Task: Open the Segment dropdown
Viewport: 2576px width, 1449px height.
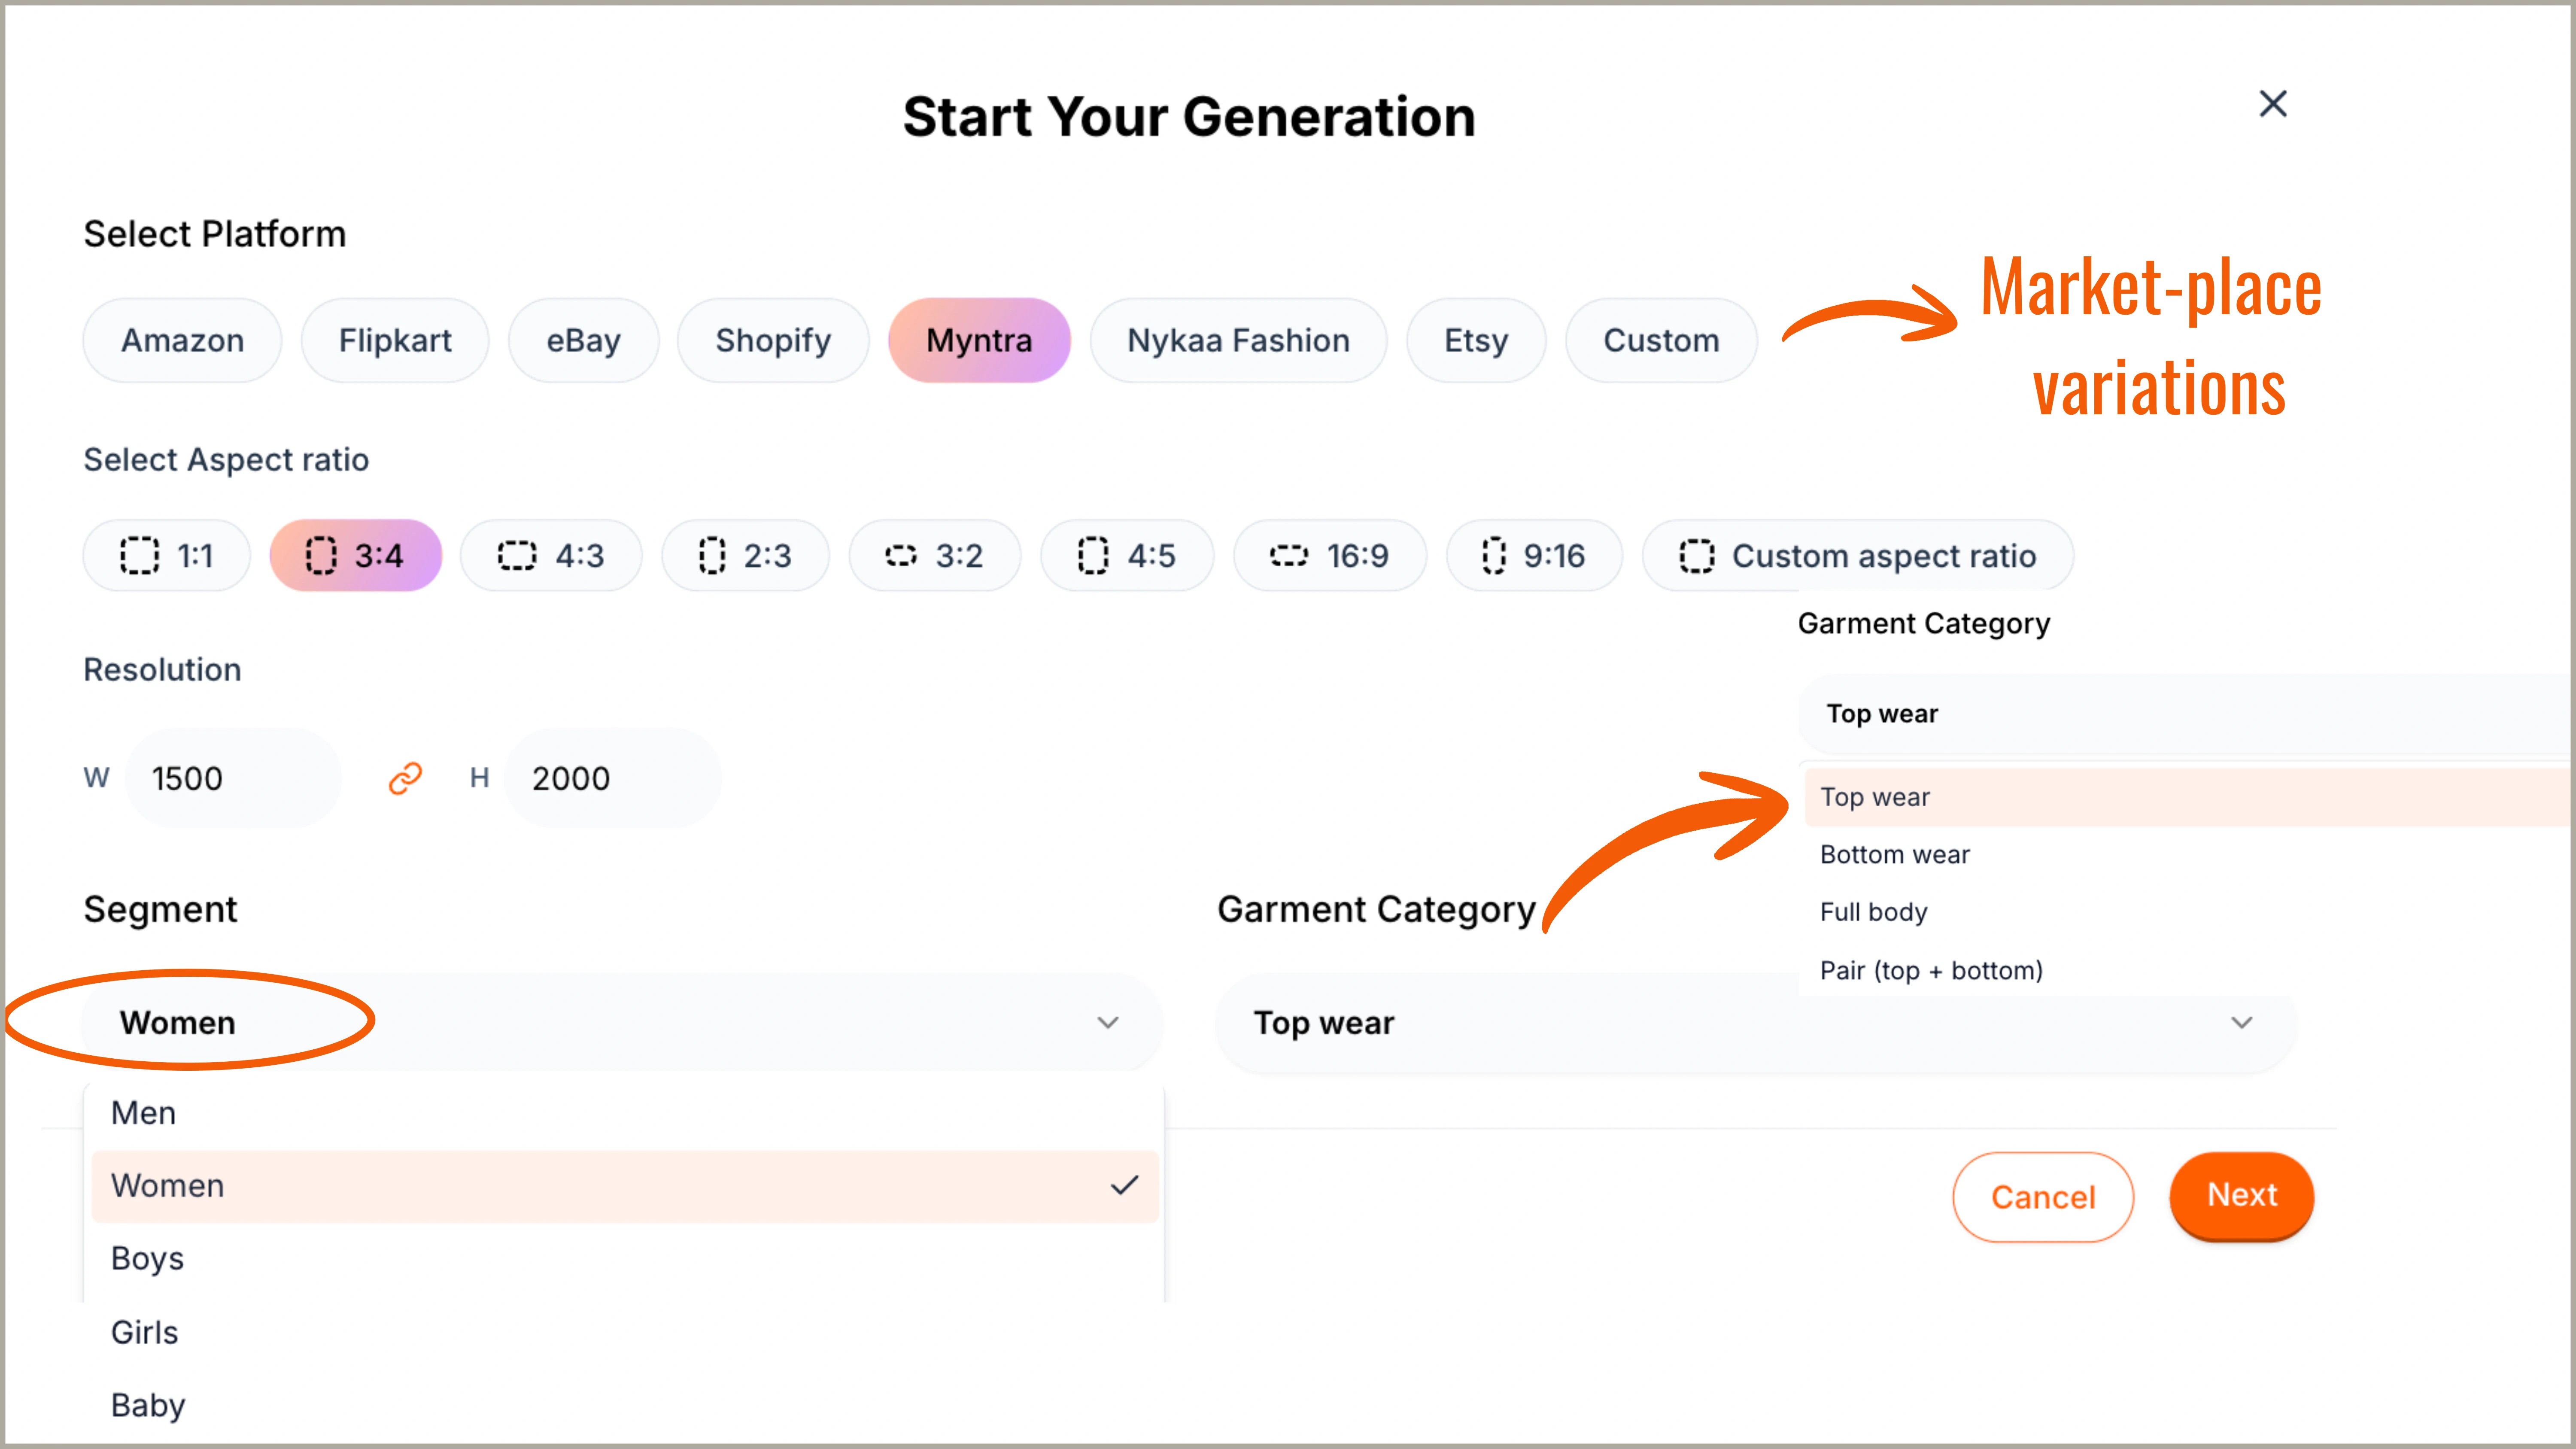Action: [620, 1022]
